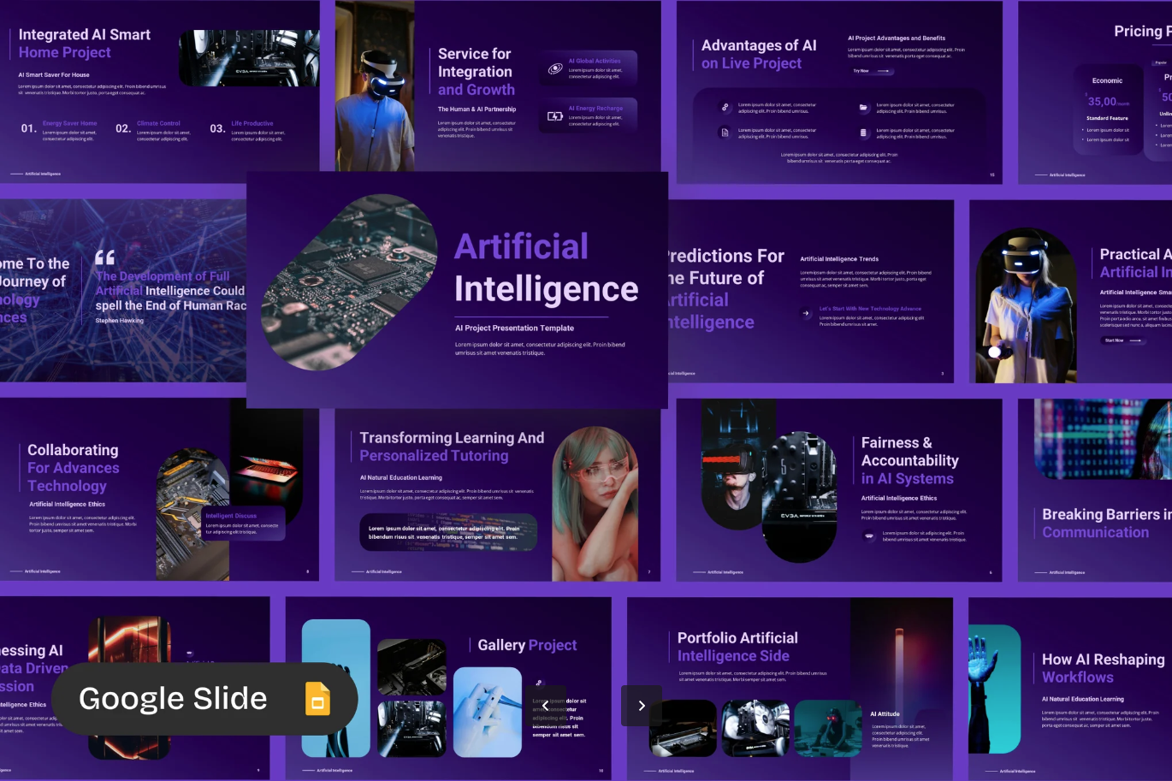The height and width of the screenshot is (781, 1172).
Task: Click the AI Smart Saver For House subheading
Action: pyautogui.click(x=54, y=75)
